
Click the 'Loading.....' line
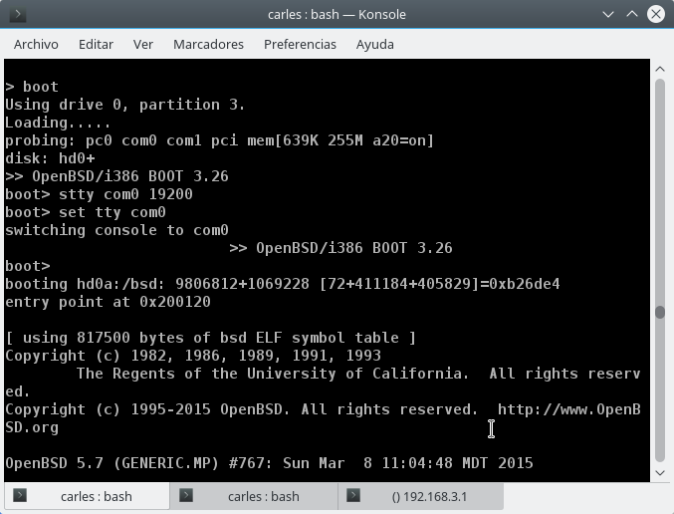click(x=58, y=123)
